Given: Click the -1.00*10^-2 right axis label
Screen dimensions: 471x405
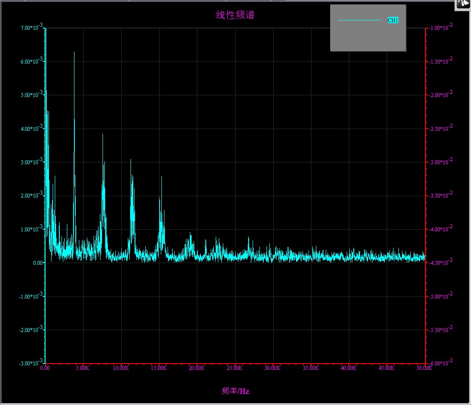Looking at the screenshot, I should [x=440, y=28].
